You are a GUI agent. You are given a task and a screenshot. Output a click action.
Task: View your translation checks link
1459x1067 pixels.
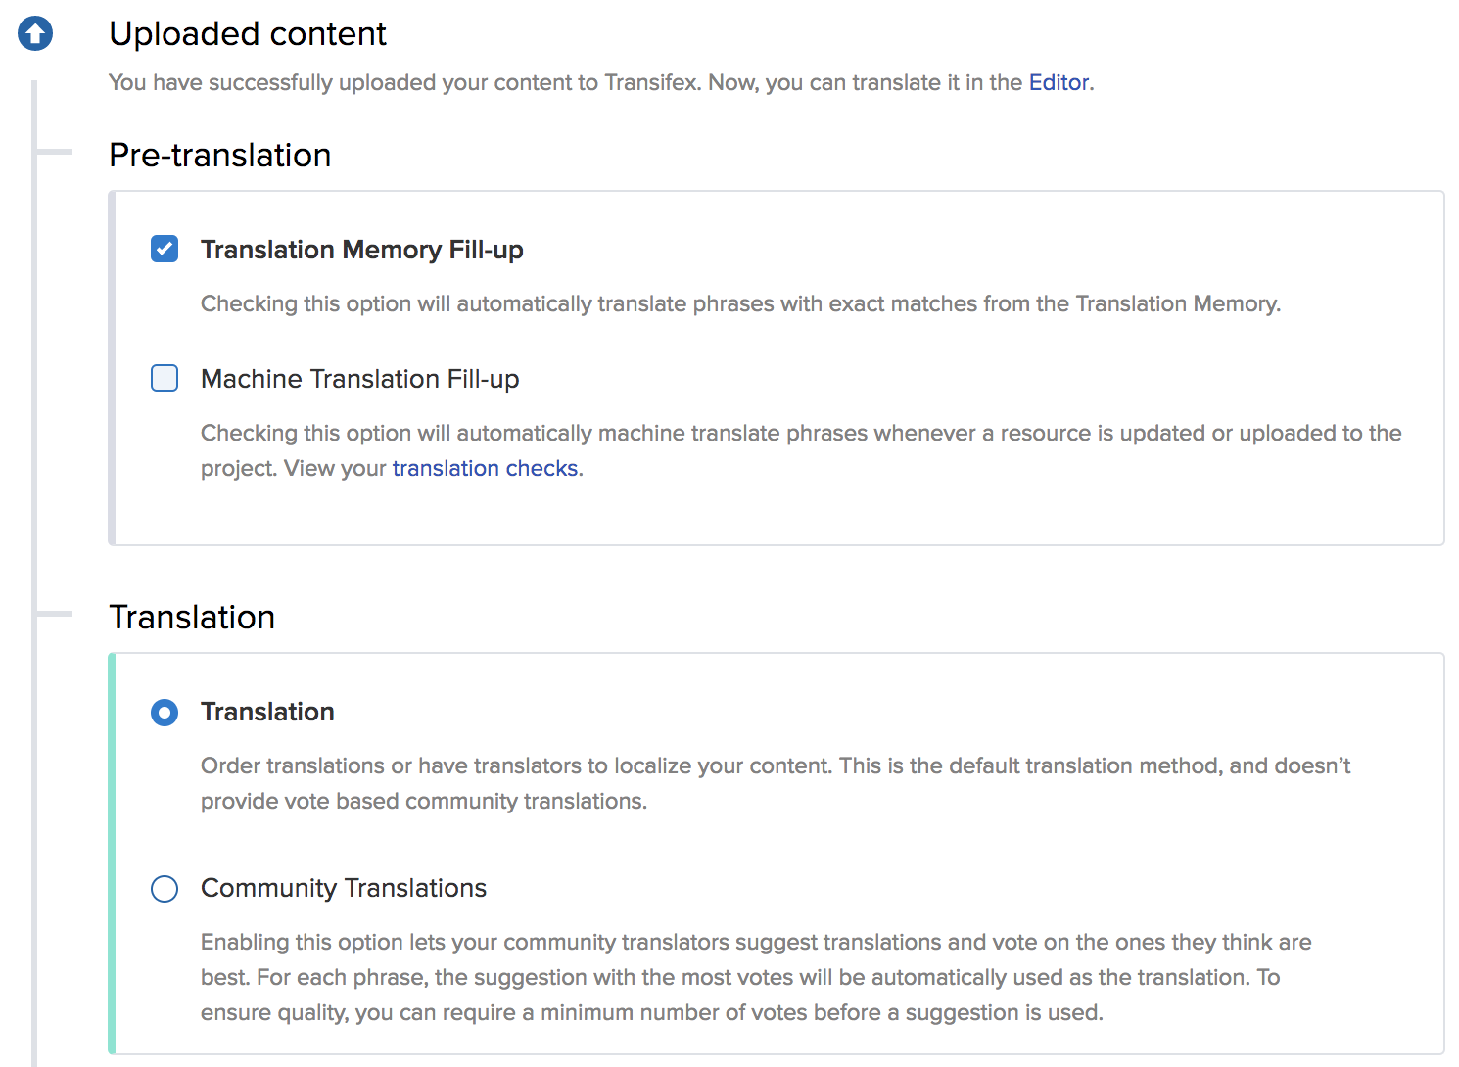[485, 468]
